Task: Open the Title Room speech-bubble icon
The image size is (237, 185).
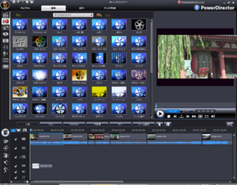Action: pyautogui.click(x=5, y=34)
